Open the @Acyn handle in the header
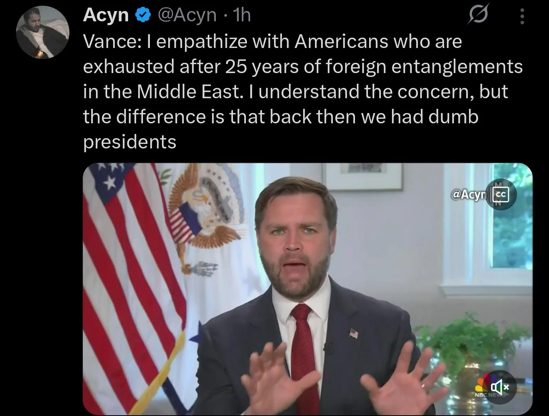 point(187,16)
